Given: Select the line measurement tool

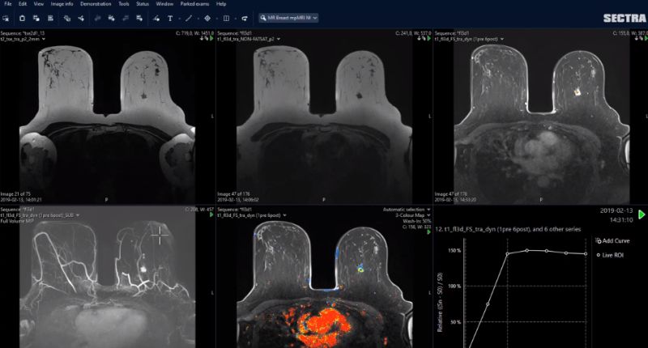Looking at the screenshot, I should coord(189,18).
